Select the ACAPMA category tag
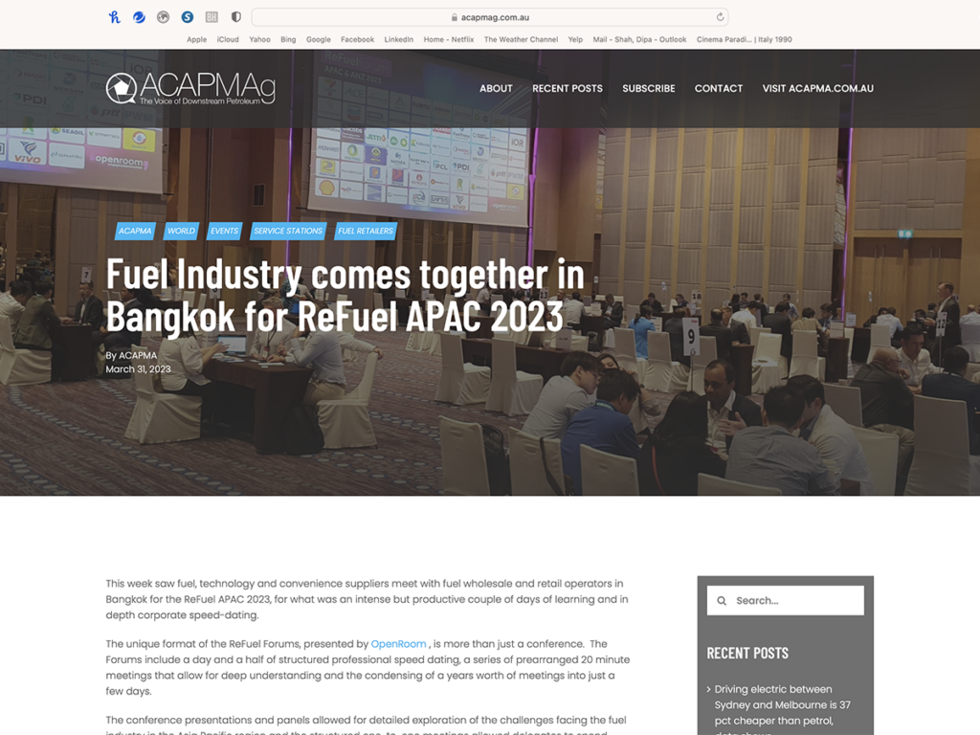The width and height of the screenshot is (980, 735). click(134, 231)
